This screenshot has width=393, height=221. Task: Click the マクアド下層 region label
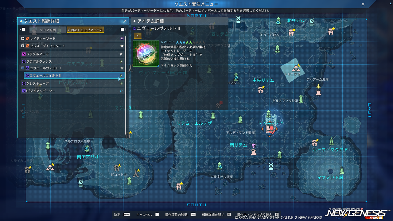point(330,178)
